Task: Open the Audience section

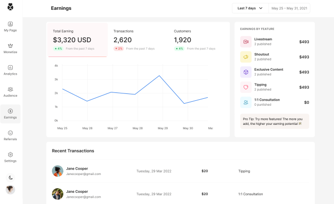Action: [11, 91]
